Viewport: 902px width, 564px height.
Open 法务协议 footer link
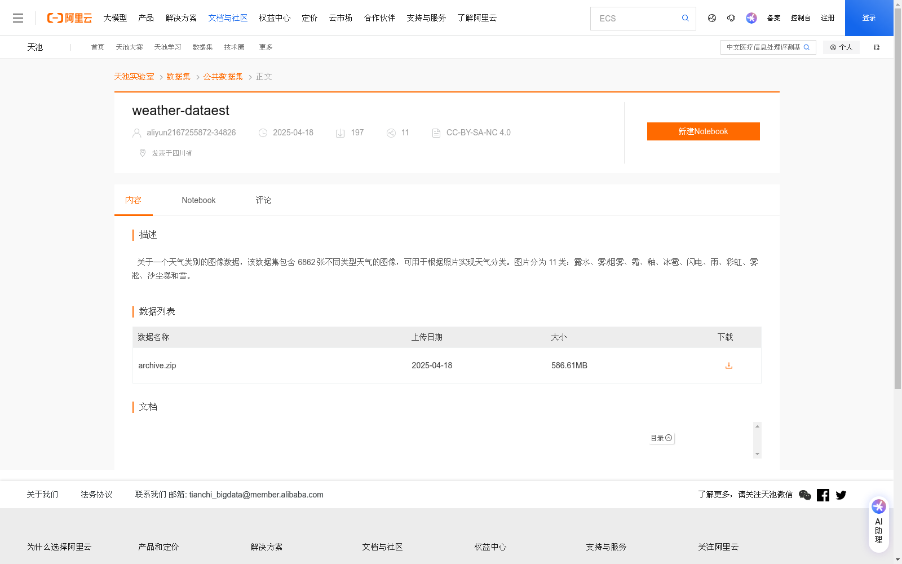tap(96, 495)
